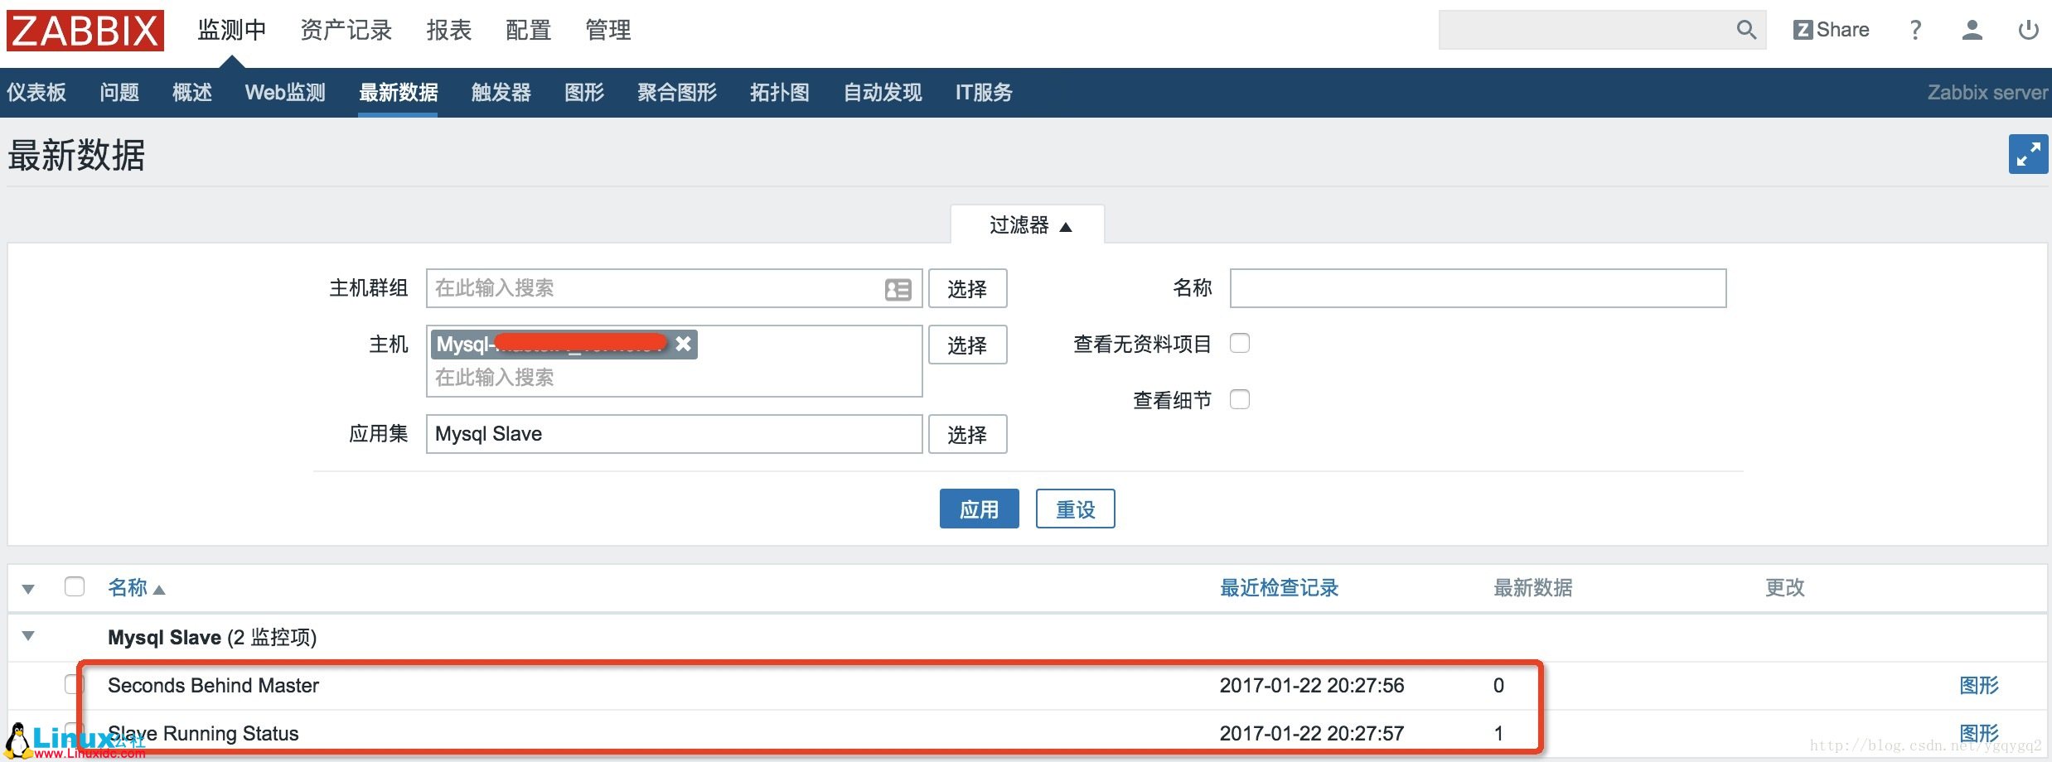The height and width of the screenshot is (762, 2052).
Task: Check the Seconds Behind Master row checkbox
Action: 75,685
